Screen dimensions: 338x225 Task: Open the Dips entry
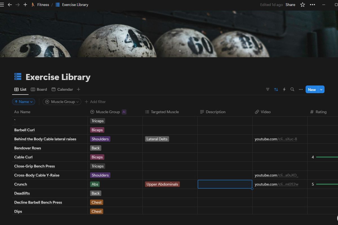[18, 211]
